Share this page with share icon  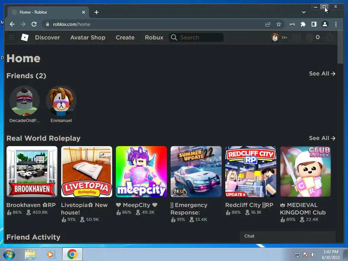(x=268, y=24)
